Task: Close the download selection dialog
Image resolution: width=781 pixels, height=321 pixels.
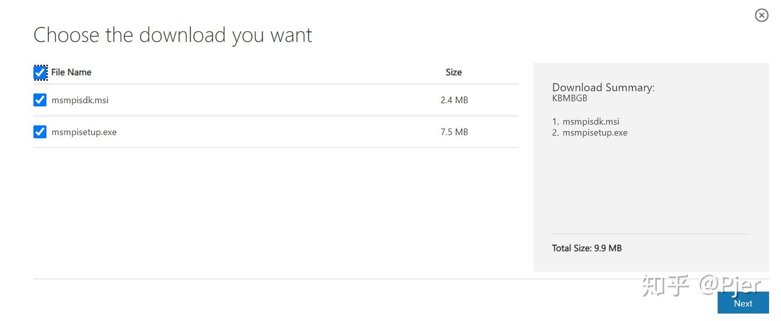Action: [761, 15]
